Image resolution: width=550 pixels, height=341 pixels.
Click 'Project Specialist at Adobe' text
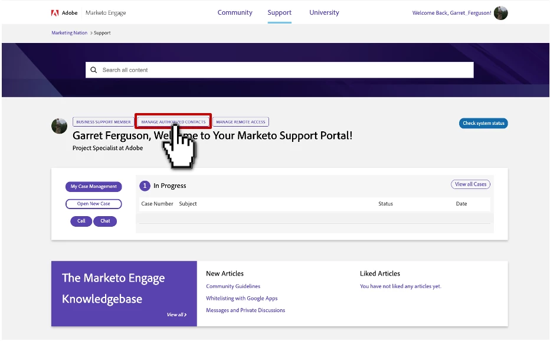point(107,148)
